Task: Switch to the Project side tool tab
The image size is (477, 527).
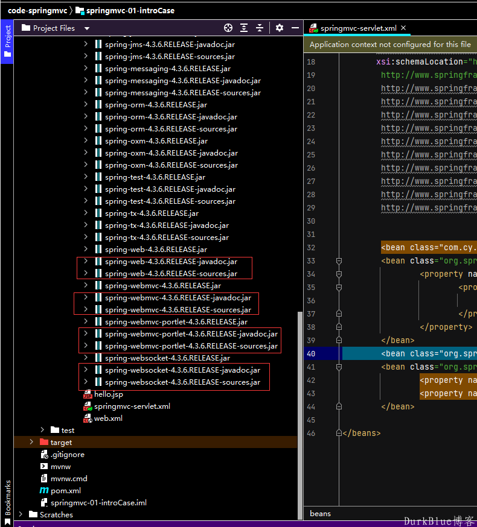Action: click(7, 42)
